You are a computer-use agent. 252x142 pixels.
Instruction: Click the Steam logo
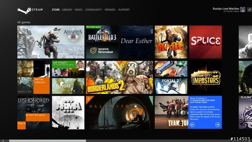click(30, 11)
